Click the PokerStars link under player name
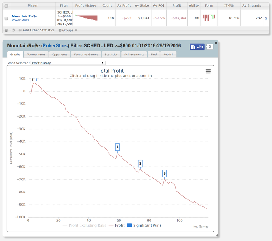Image resolution: width=272 pixels, height=241 pixels. point(20,20)
